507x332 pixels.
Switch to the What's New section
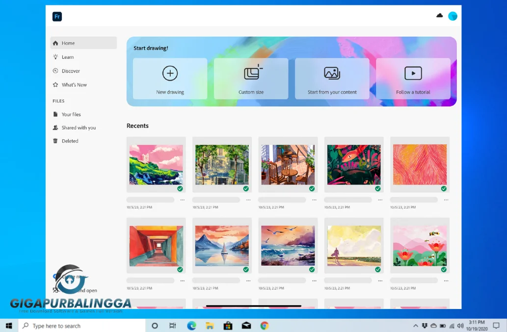click(55, 84)
